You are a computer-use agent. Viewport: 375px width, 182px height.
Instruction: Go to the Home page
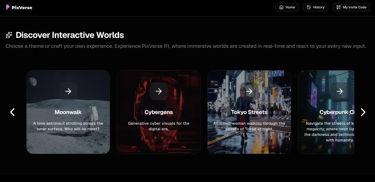[x=287, y=7]
